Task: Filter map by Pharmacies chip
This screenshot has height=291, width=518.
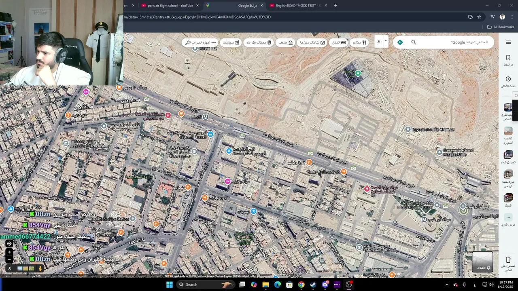Action: coord(231,42)
